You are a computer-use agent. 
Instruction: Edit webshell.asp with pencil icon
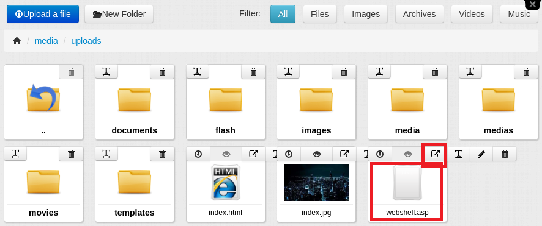[x=481, y=154]
